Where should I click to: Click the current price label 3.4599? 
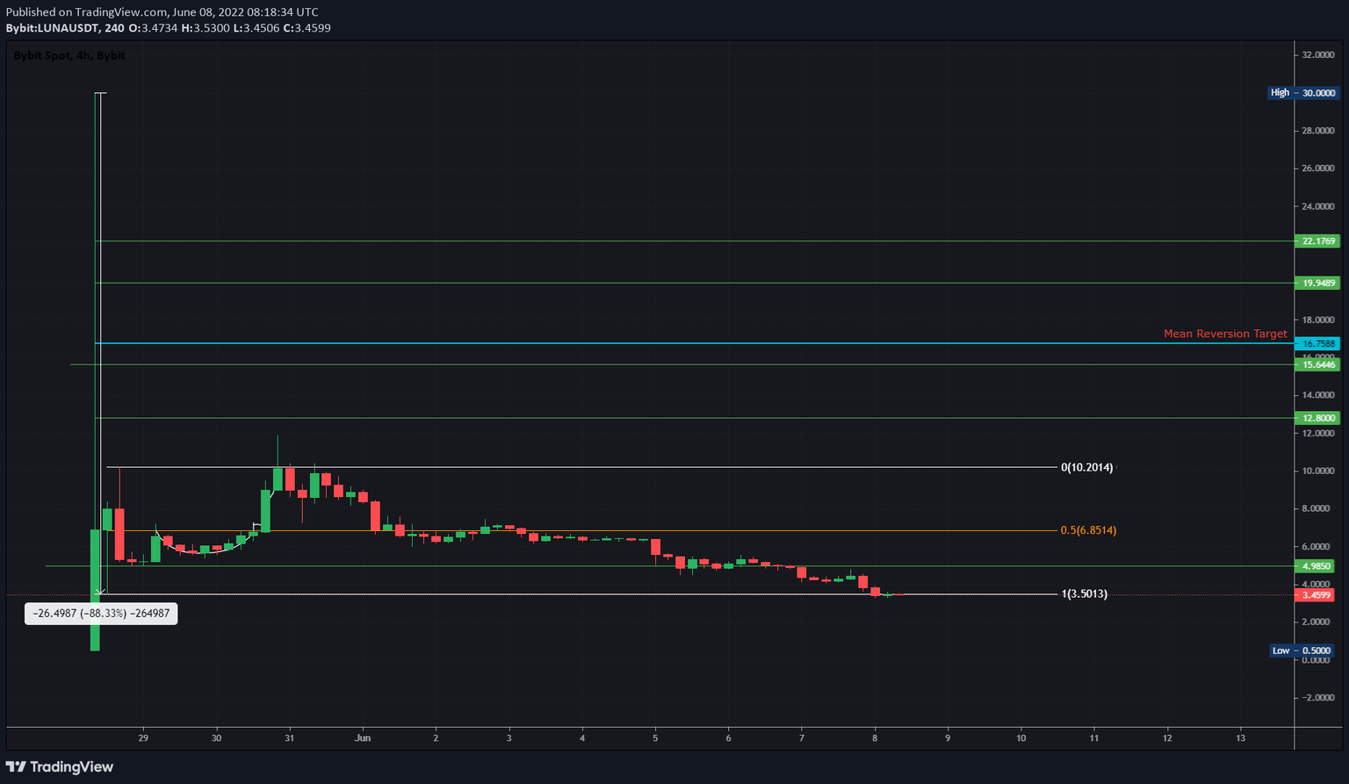coord(1317,594)
